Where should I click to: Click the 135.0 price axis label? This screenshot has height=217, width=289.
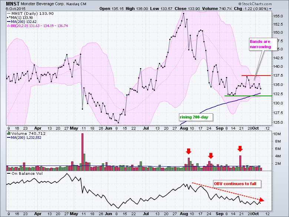tap(278, 85)
